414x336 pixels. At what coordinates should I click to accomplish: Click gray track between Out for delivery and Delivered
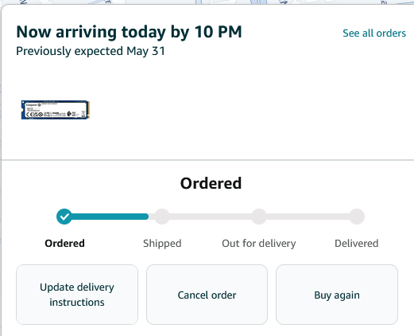pos(308,217)
